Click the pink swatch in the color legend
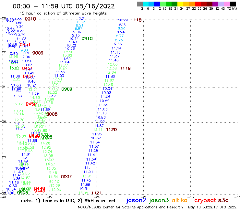 point(227,4)
